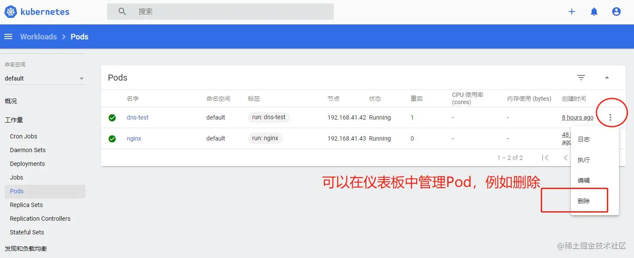Click the run: dns-test label chip
The width and height of the screenshot is (634, 258).
pyautogui.click(x=269, y=117)
